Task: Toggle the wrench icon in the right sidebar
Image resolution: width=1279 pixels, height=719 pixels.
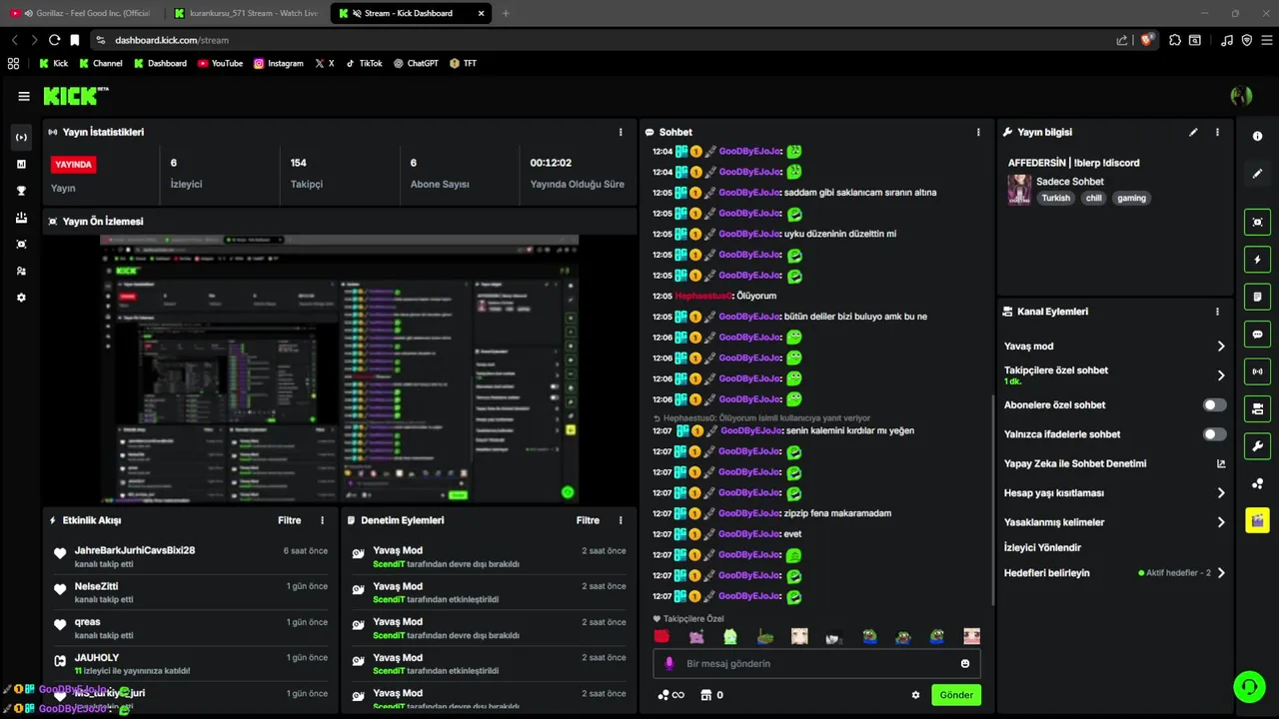Action: point(1257,446)
